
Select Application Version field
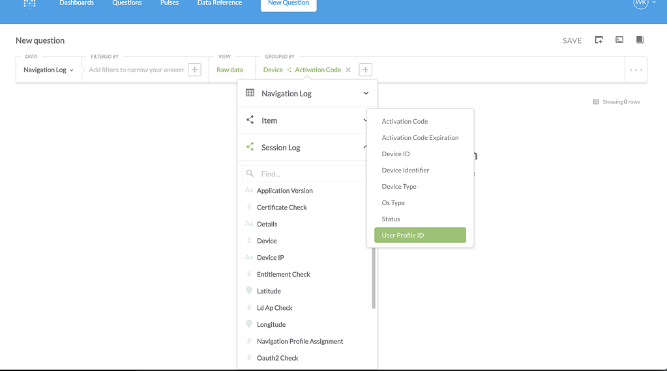pyautogui.click(x=284, y=191)
